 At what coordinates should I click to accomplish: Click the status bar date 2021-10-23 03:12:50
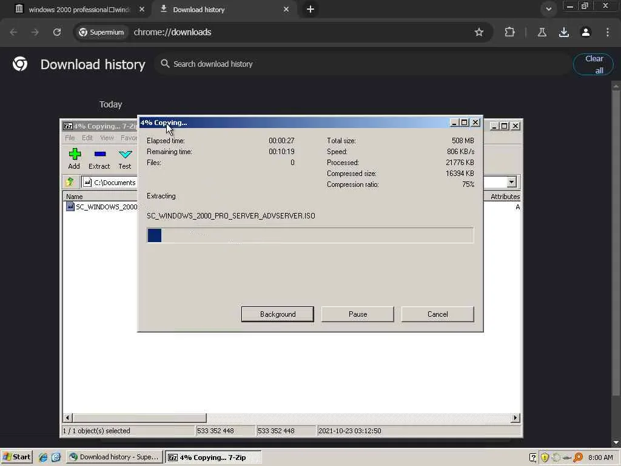350,431
